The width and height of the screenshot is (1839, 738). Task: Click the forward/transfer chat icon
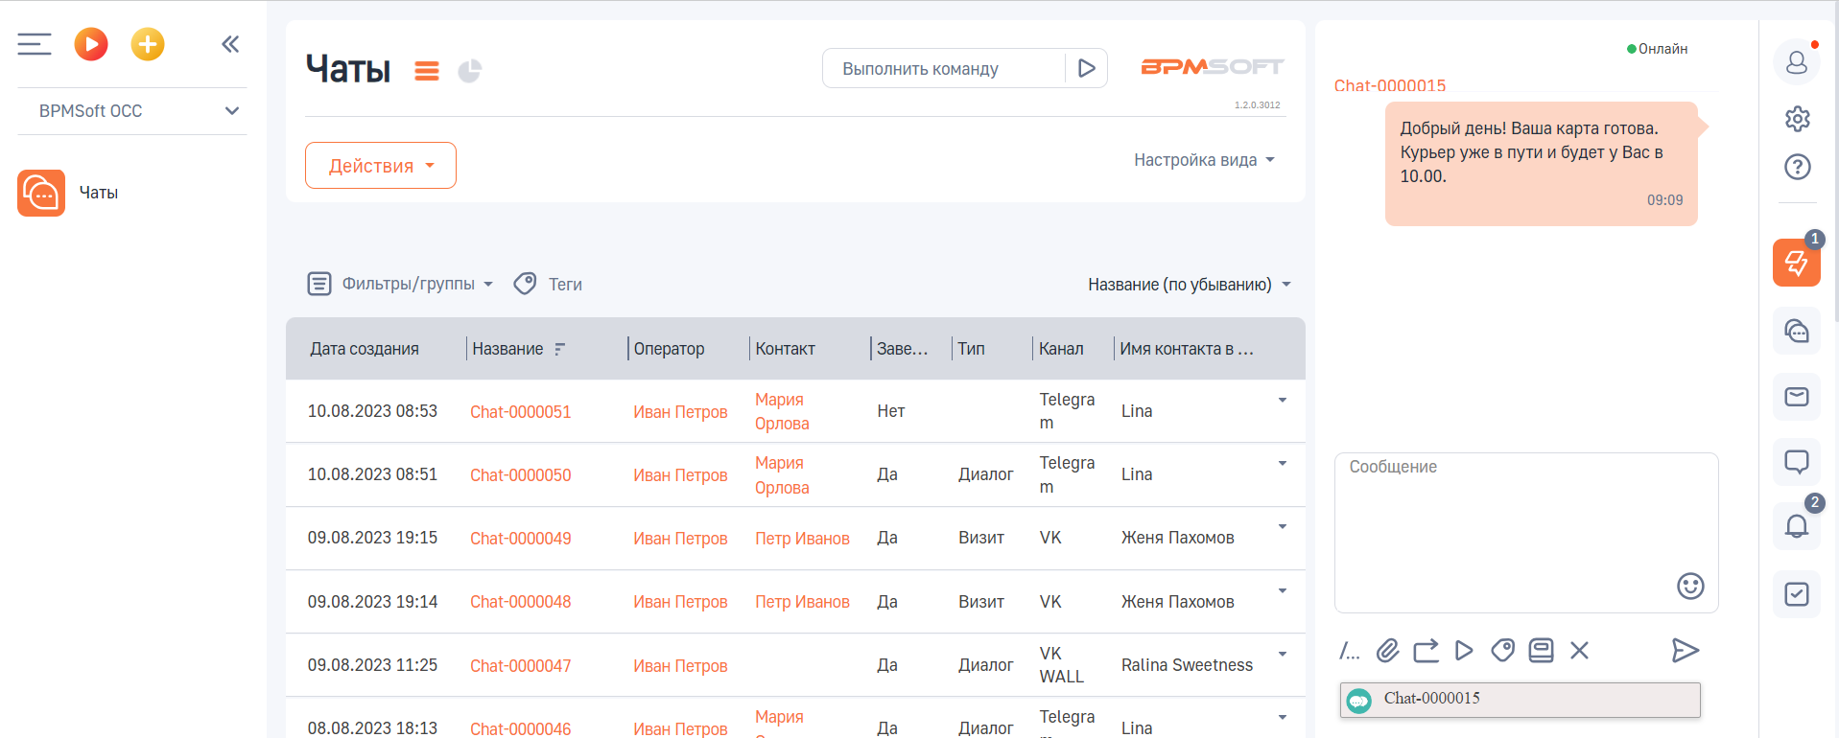[1426, 651]
